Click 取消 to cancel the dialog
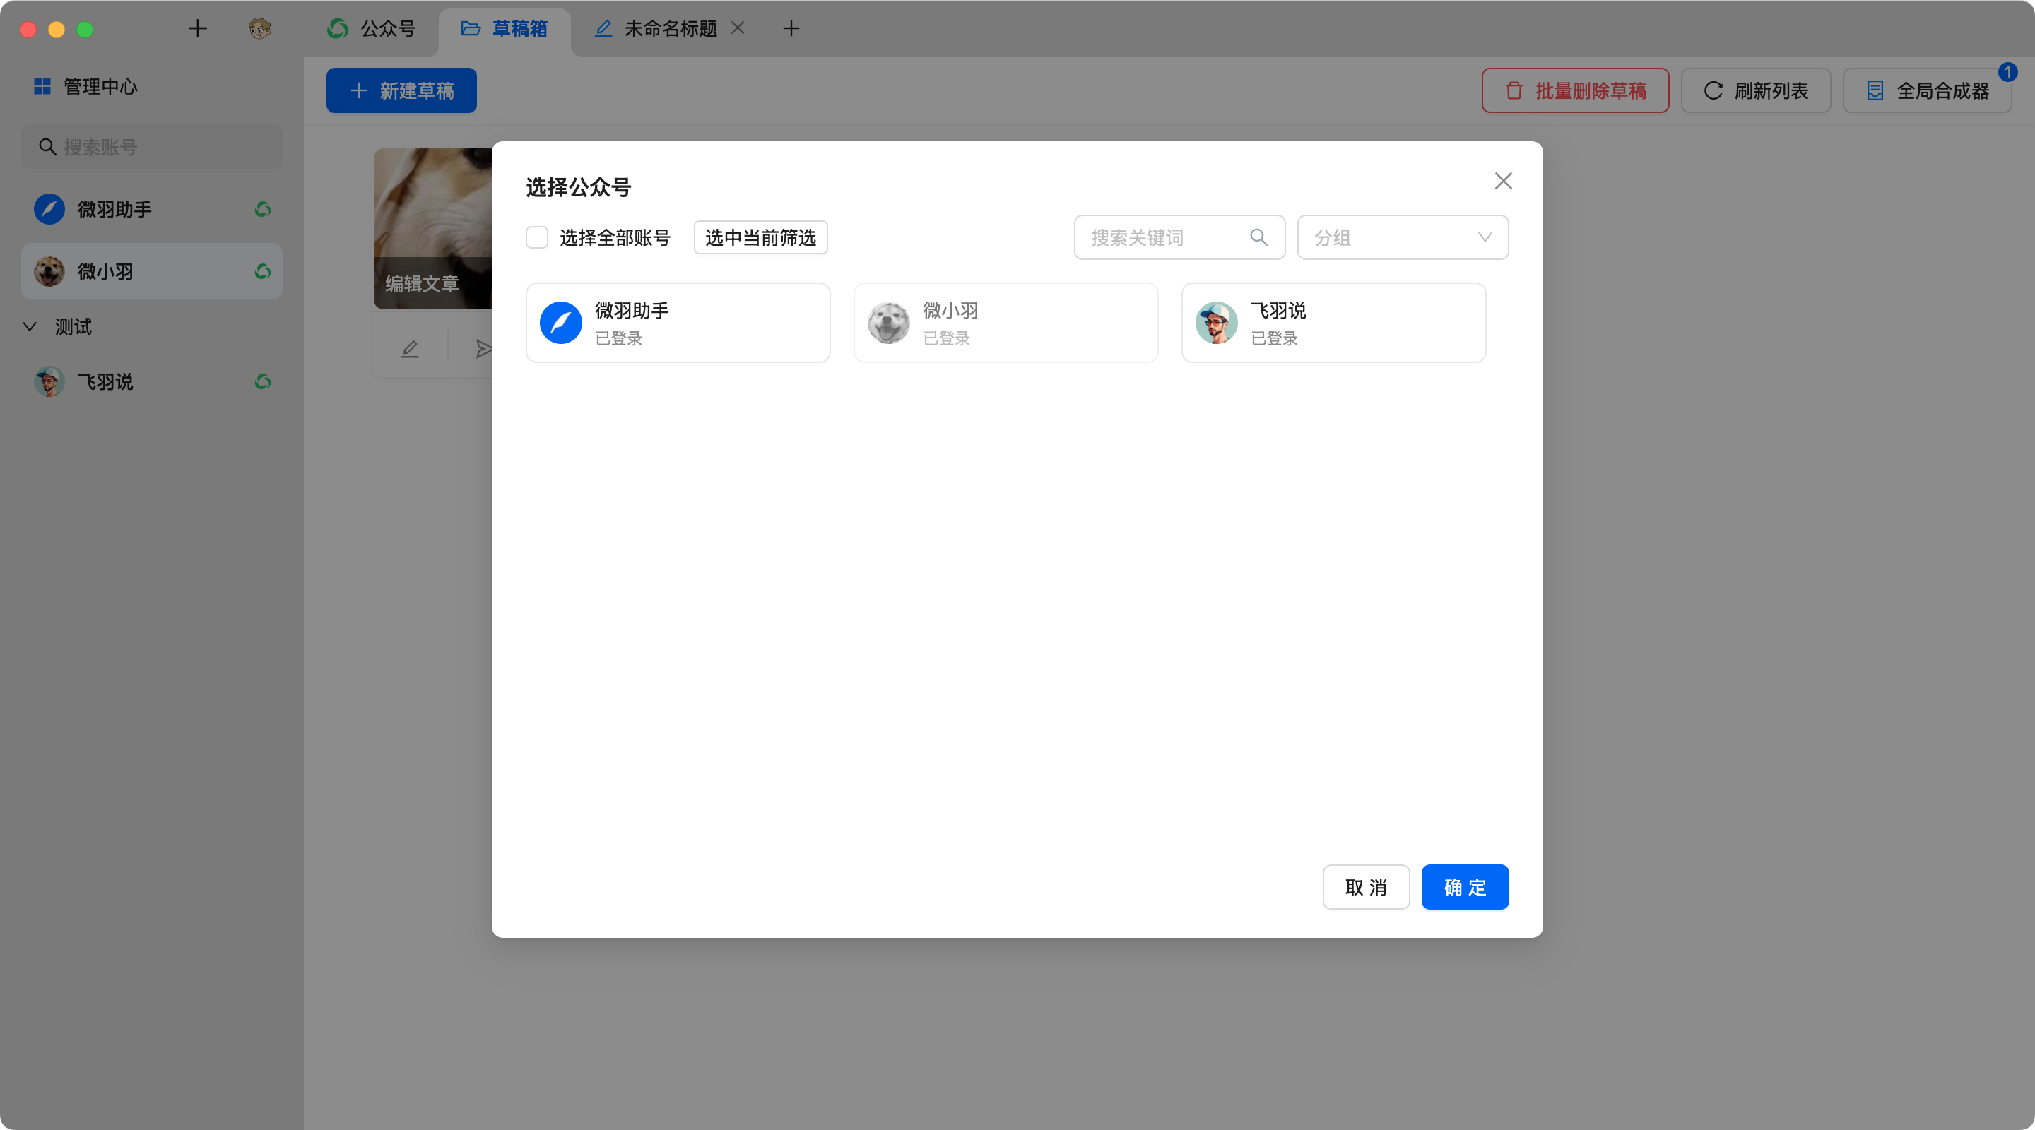Viewport: 2035px width, 1130px height. click(x=1366, y=888)
